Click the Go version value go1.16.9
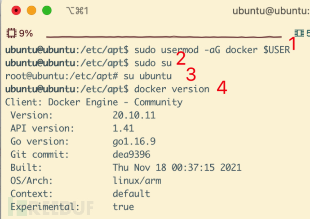The width and height of the screenshot is (310, 219). pyautogui.click(x=134, y=142)
